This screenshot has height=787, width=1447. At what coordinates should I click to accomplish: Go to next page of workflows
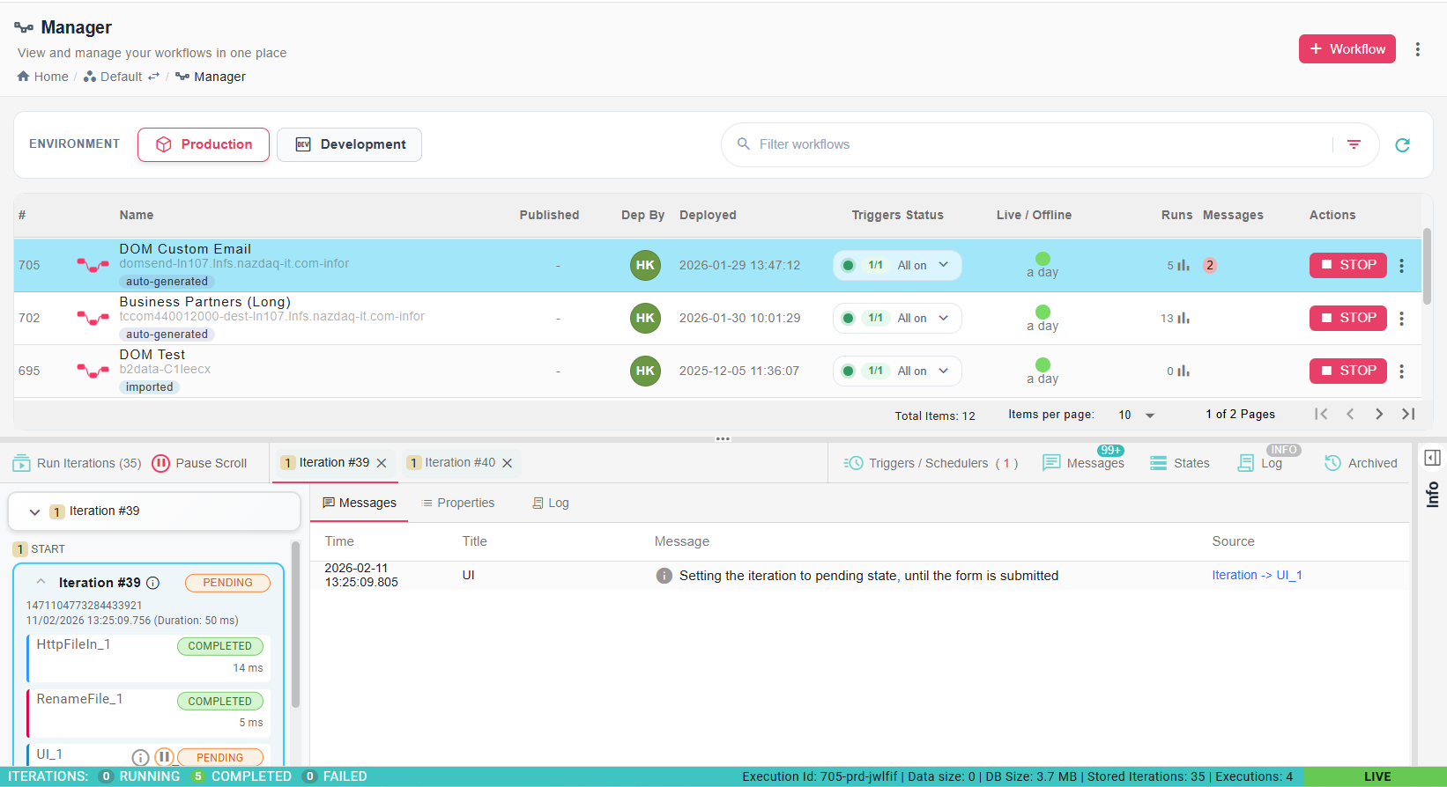click(x=1379, y=414)
